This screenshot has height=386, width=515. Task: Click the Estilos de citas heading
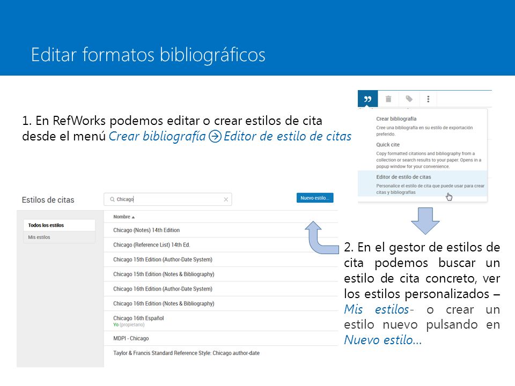click(x=48, y=200)
